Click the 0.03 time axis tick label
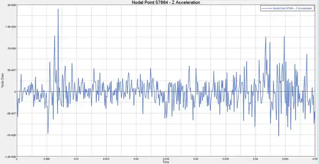 pyautogui.click(x=196, y=159)
